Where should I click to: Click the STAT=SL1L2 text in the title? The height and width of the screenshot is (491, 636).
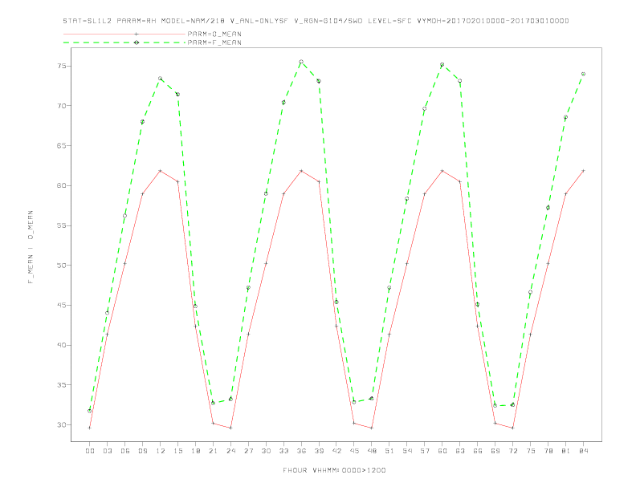[x=88, y=21]
